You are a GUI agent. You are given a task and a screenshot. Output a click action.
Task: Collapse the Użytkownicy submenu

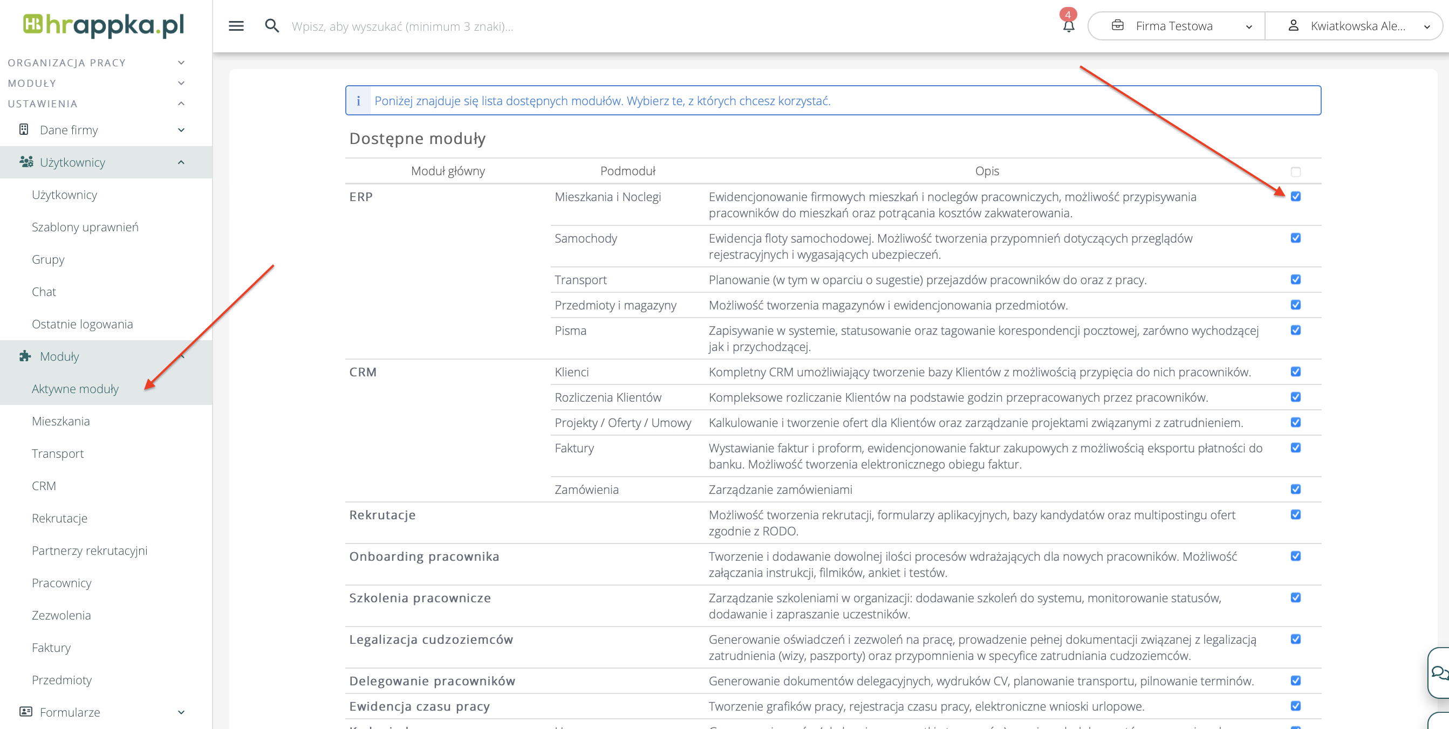click(x=181, y=162)
